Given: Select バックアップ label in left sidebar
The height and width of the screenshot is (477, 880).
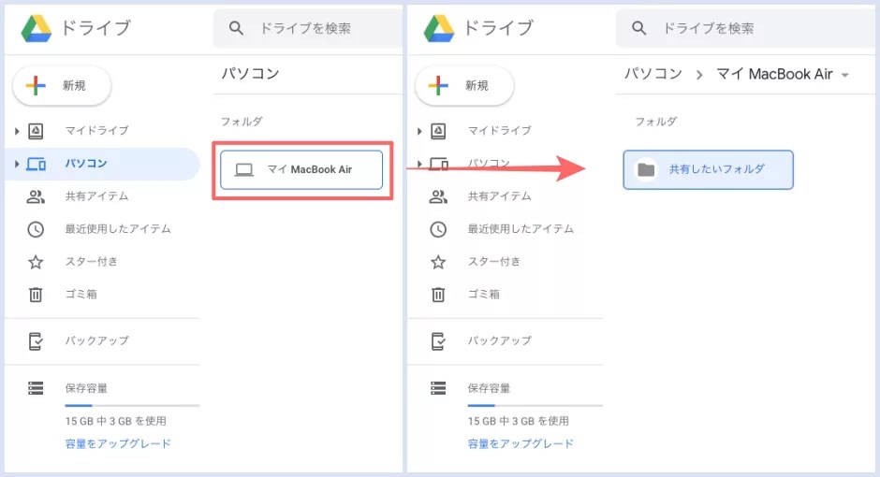Looking at the screenshot, I should point(97,340).
